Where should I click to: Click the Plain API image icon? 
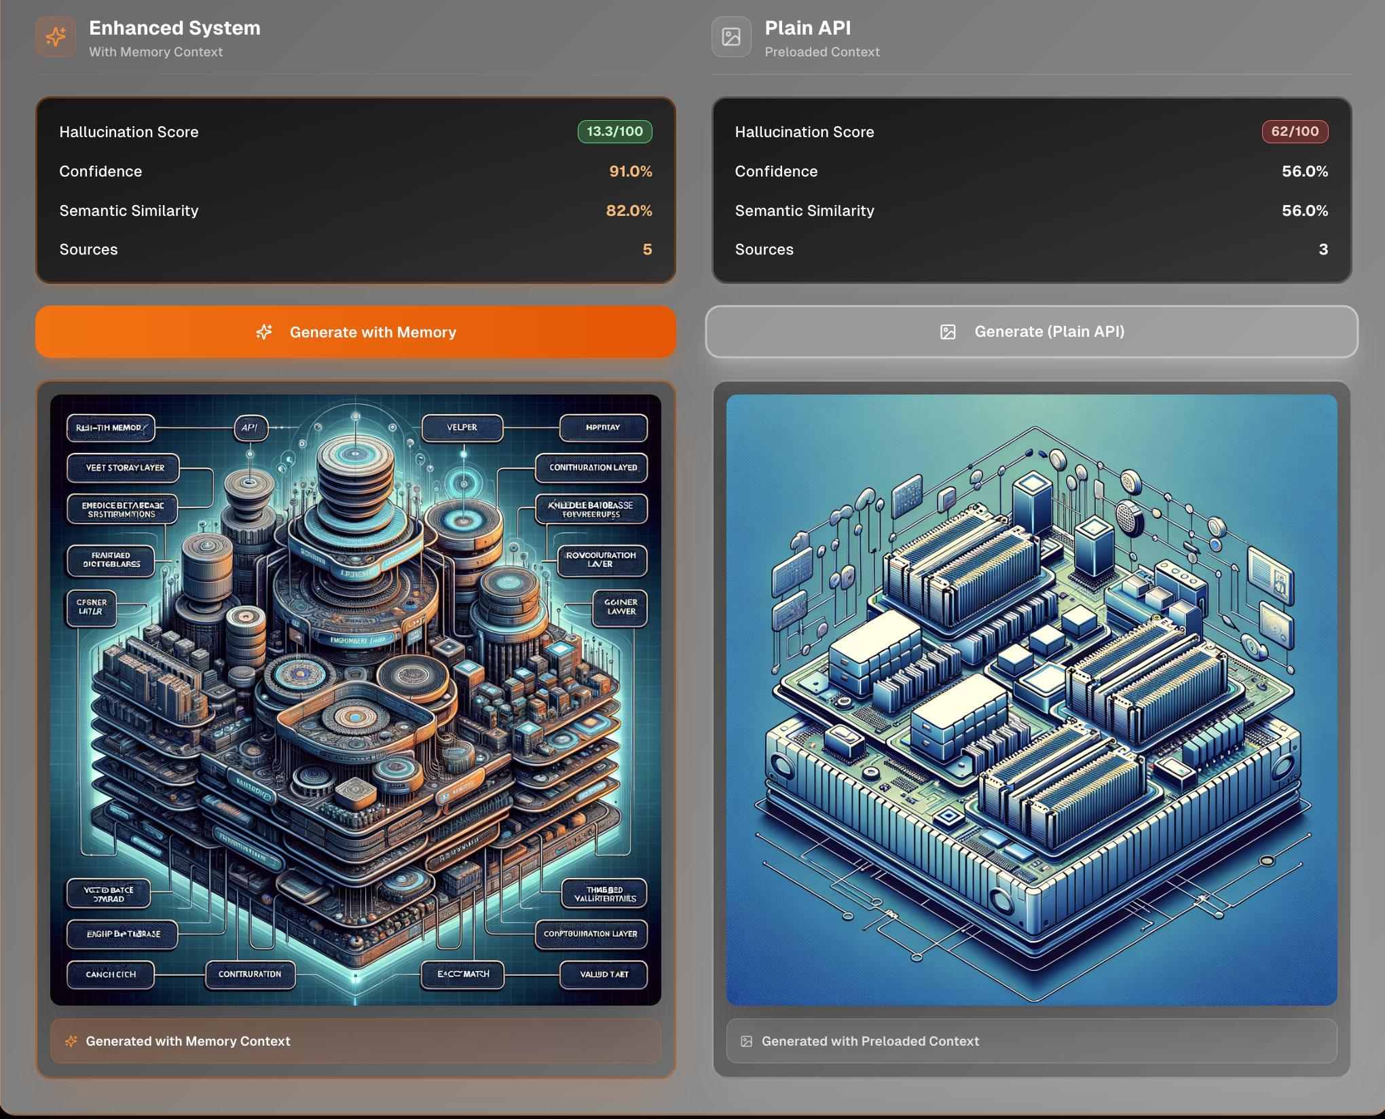coord(731,37)
